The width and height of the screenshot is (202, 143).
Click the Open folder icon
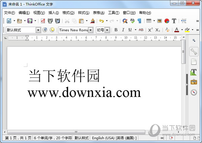click(x=20, y=21)
